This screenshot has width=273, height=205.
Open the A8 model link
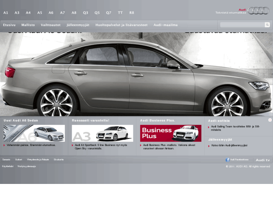[74, 13]
